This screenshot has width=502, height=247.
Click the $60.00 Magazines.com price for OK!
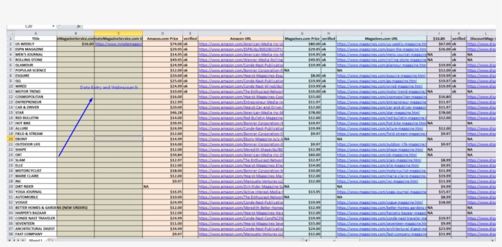pos(302,154)
